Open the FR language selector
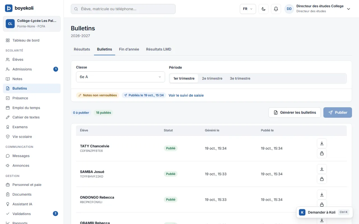 (248, 9)
